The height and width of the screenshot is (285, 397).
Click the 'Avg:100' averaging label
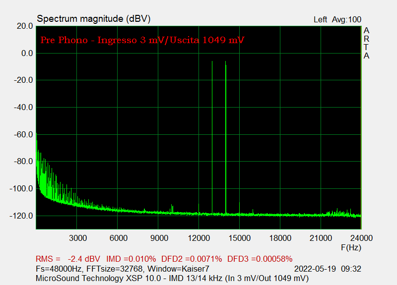[x=346, y=19]
